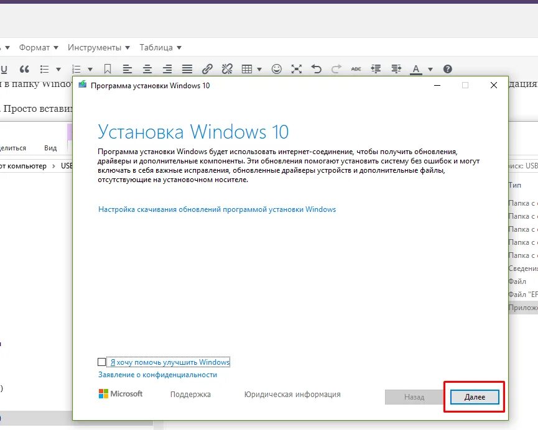Justify text in the editor toolbar

coord(187,69)
